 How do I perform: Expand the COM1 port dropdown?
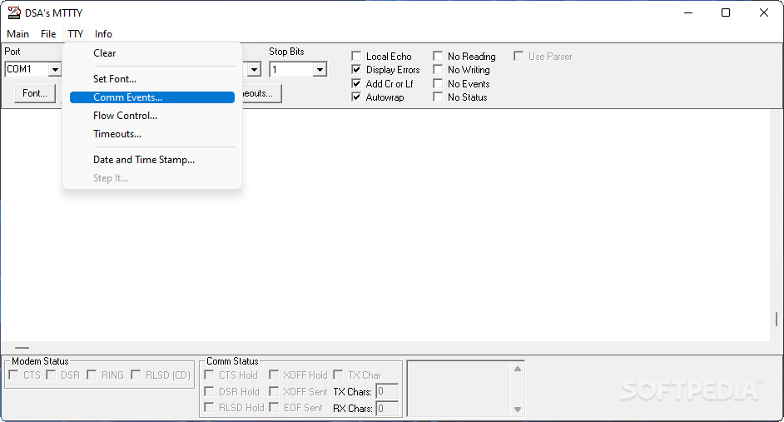(55, 69)
